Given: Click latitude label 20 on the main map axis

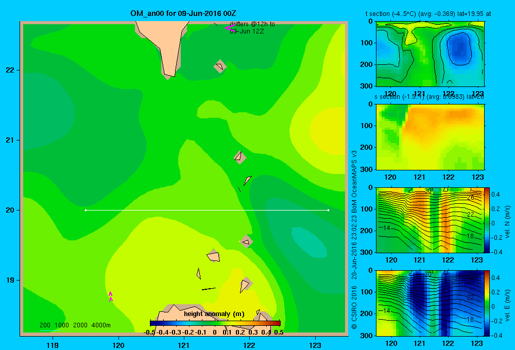Looking at the screenshot, I should tap(10, 210).
